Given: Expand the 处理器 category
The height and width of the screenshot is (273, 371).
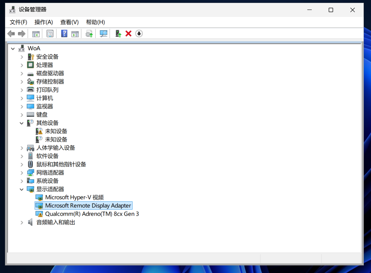Looking at the screenshot, I should 22,65.
